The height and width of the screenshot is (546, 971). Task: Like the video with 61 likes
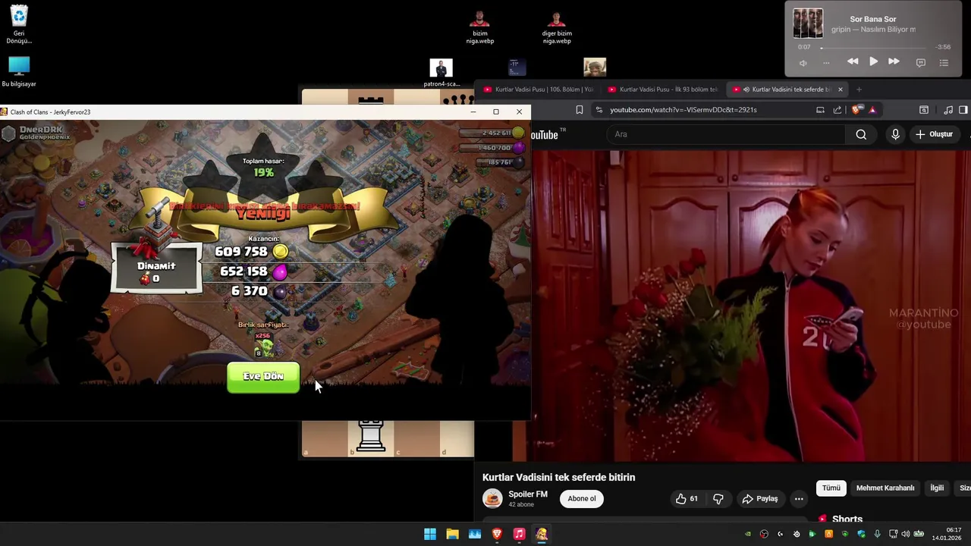click(687, 498)
